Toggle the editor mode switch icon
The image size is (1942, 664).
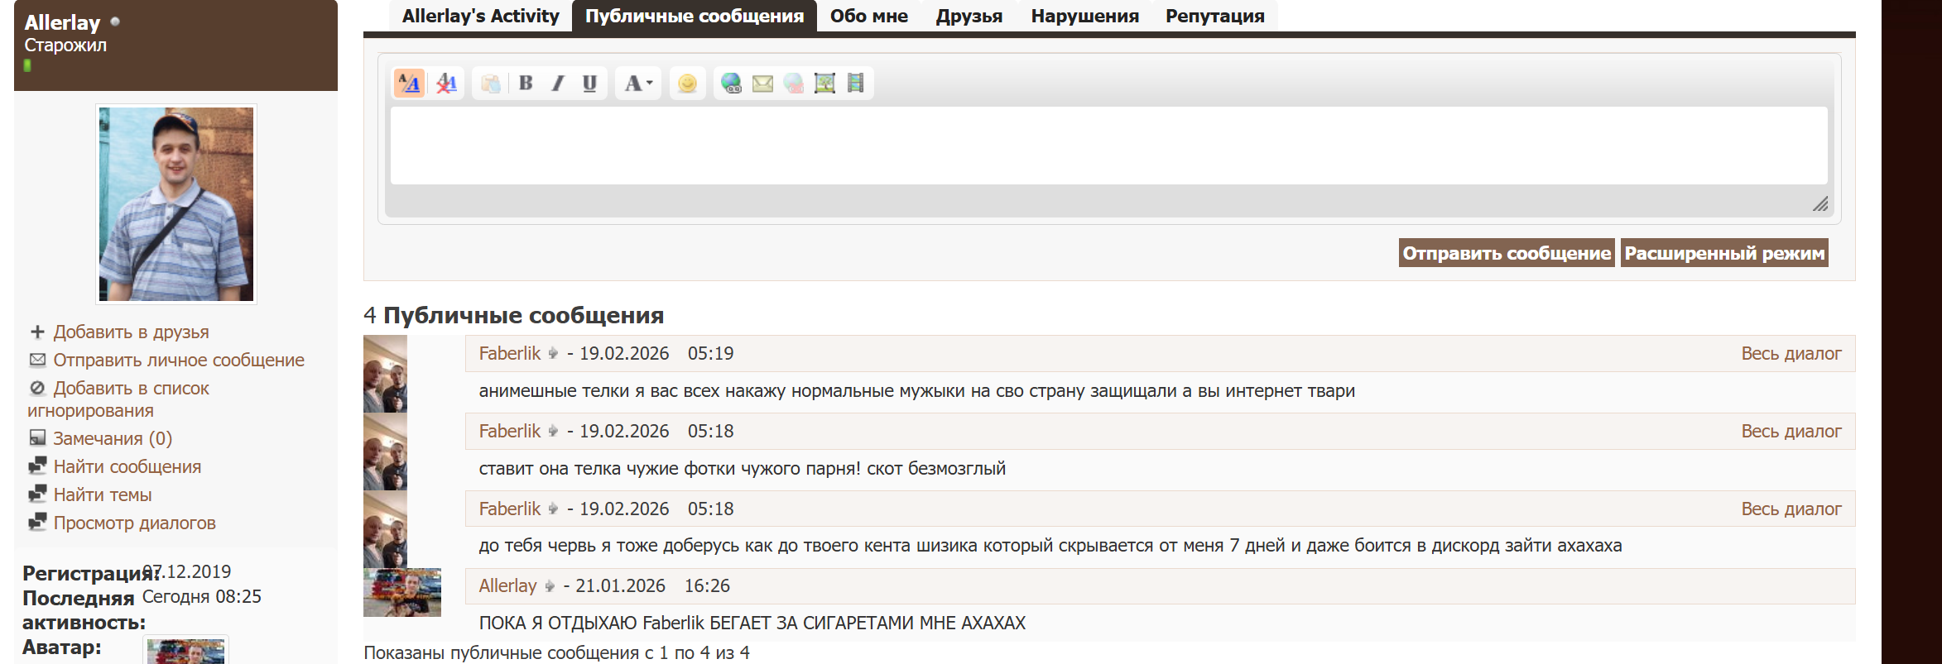coord(409,84)
